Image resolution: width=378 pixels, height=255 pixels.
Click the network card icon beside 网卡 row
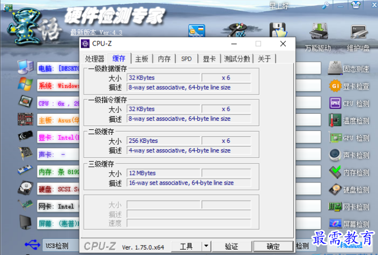click(25, 205)
